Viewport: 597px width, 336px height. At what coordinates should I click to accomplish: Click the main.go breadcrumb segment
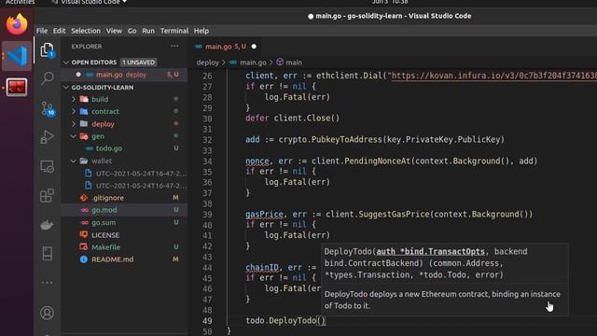253,63
